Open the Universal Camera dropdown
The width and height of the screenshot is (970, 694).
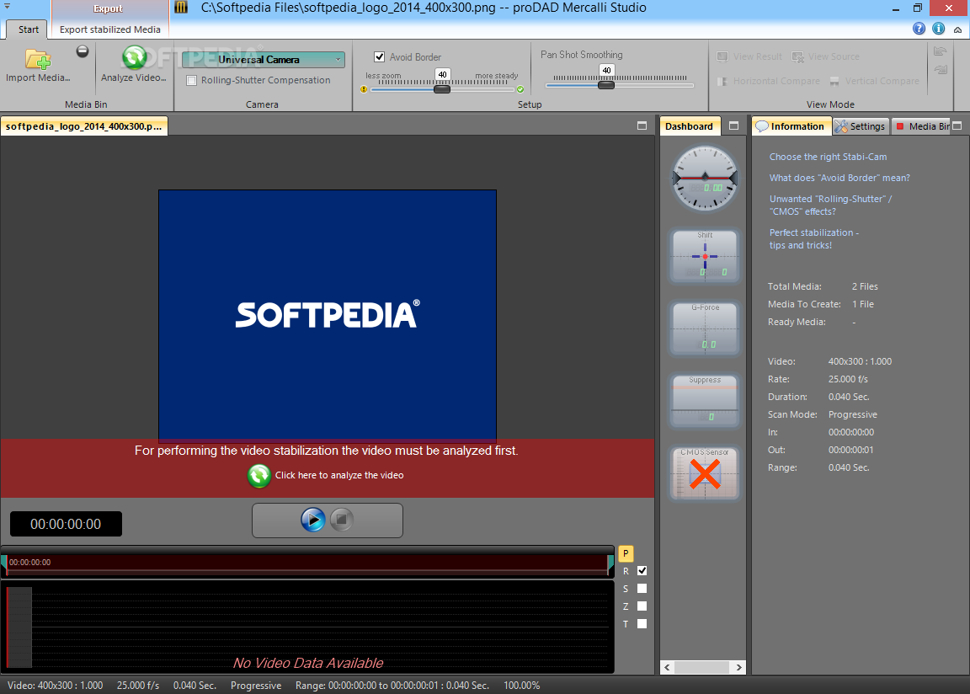click(264, 60)
